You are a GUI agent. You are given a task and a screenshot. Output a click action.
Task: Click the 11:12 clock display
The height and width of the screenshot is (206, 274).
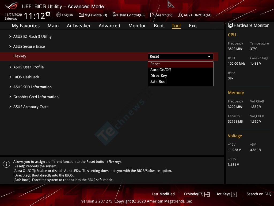coord(35,16)
